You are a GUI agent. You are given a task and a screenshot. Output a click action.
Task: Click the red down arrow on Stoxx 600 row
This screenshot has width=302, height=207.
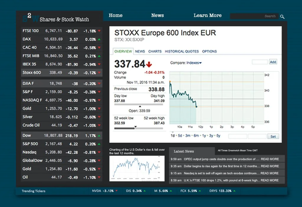pos(99,73)
